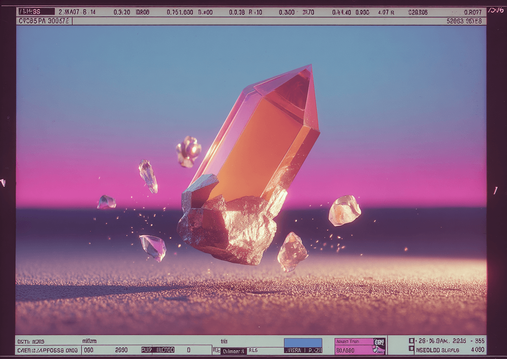The image size is (507, 359).
Task: Tick the checkbox beside NSEOLDD SLAPLS
Action: pyautogui.click(x=412, y=349)
